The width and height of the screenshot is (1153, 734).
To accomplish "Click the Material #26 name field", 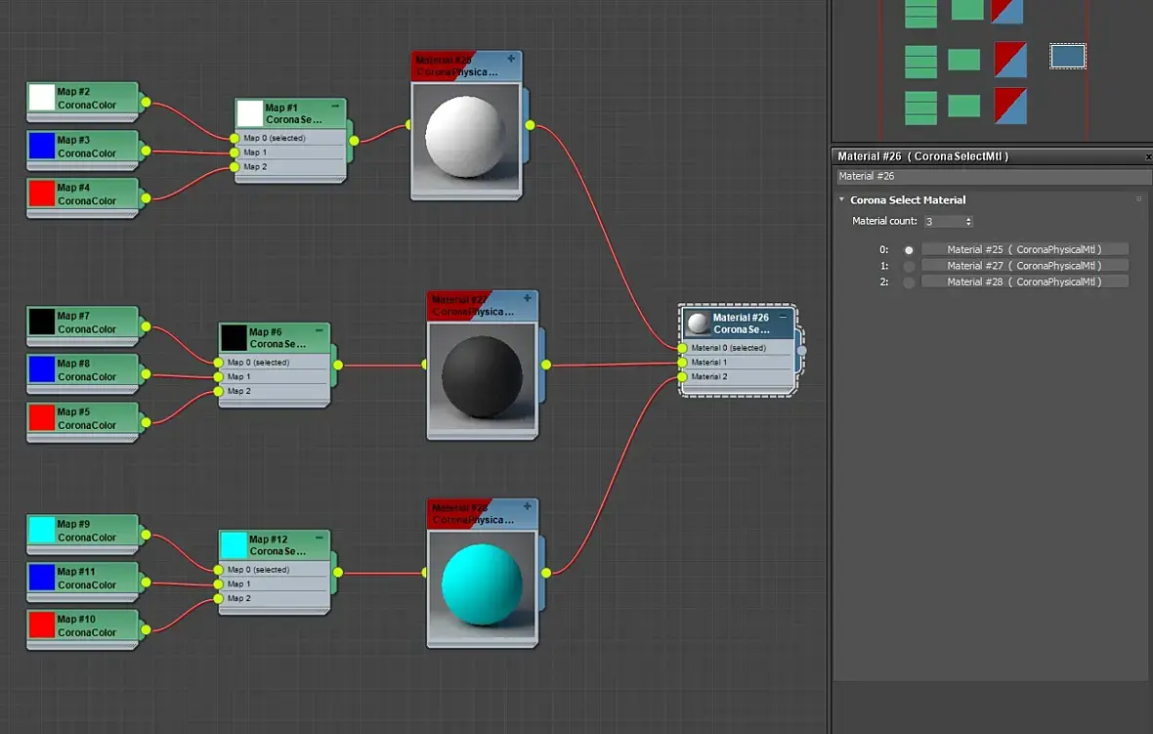I will click(993, 176).
